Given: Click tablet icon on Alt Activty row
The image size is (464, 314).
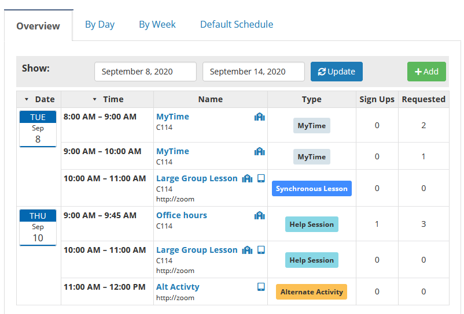Looking at the screenshot, I should (261, 287).
